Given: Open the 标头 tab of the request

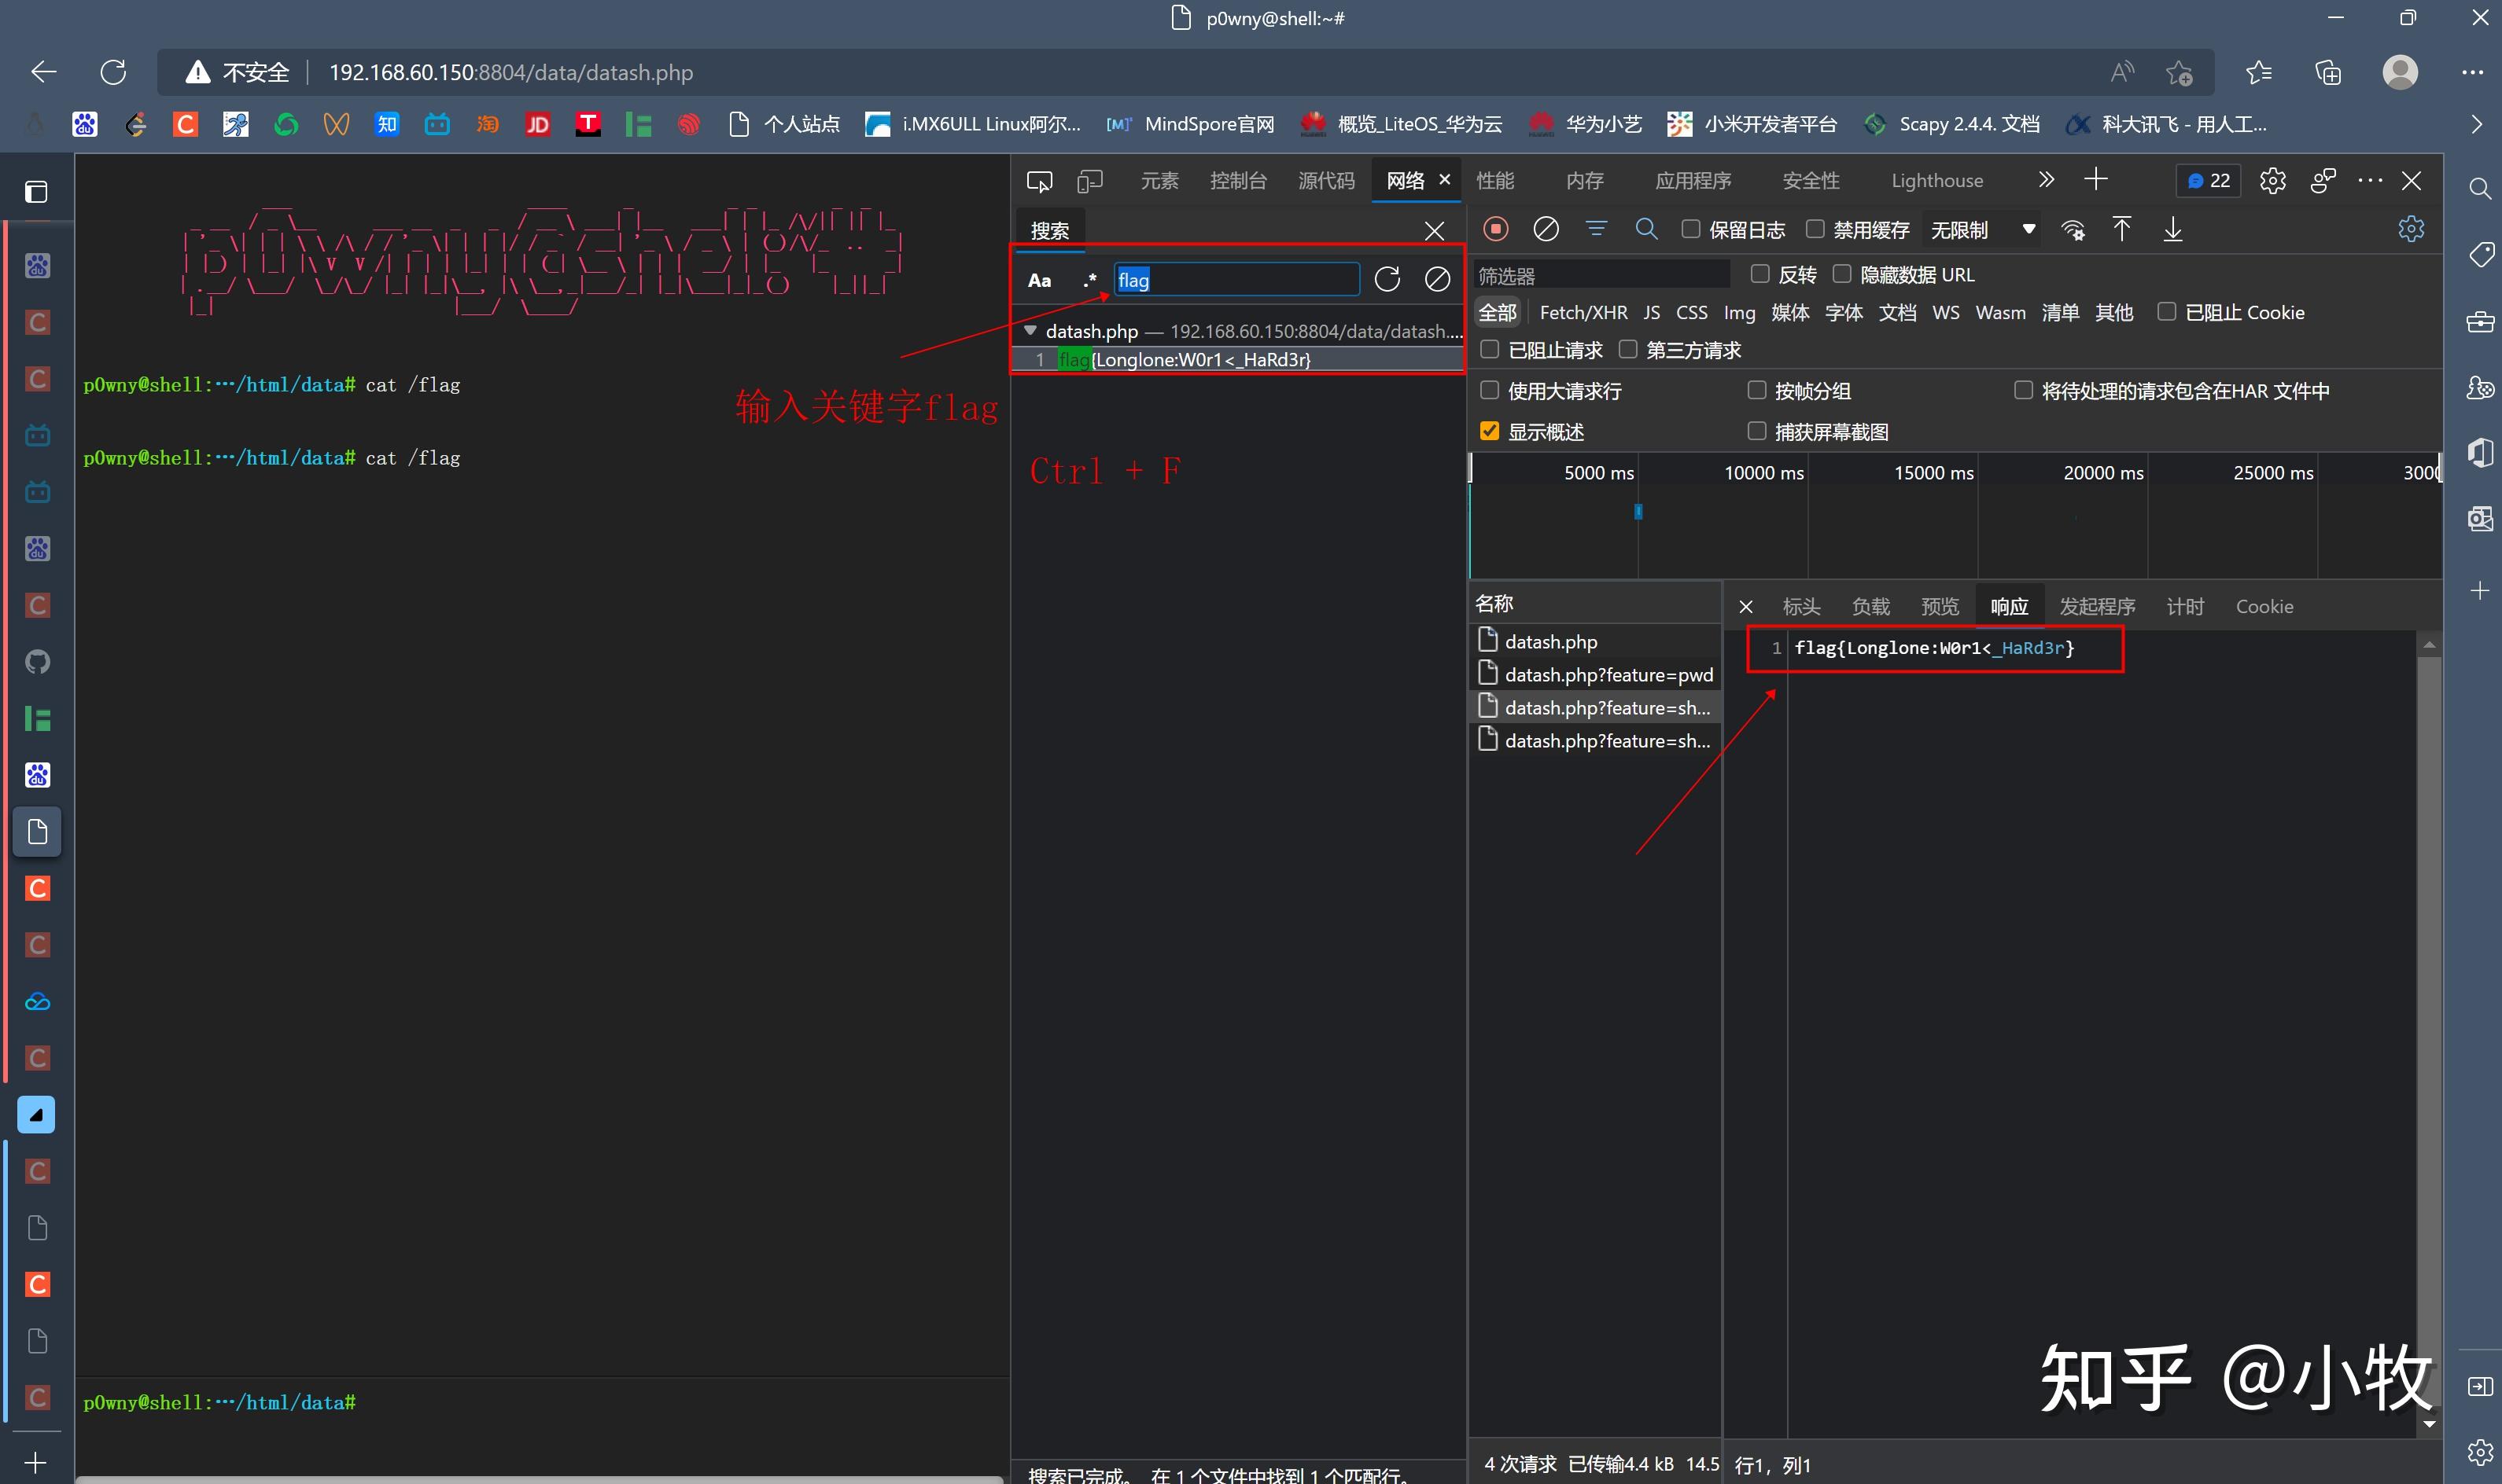Looking at the screenshot, I should point(1800,606).
